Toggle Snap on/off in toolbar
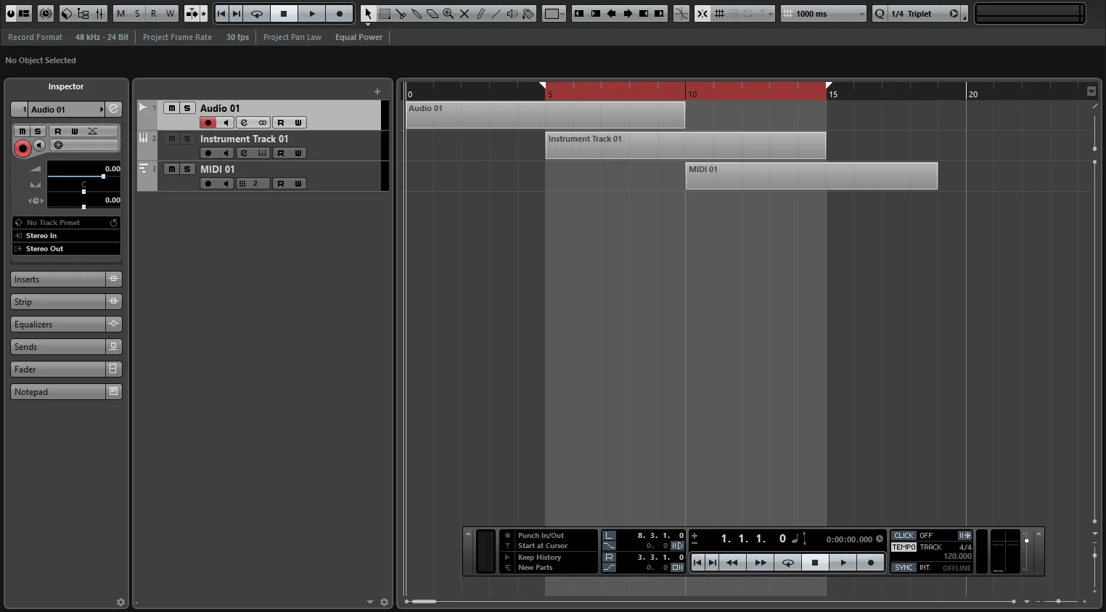This screenshot has width=1106, height=612. pyautogui.click(x=702, y=14)
